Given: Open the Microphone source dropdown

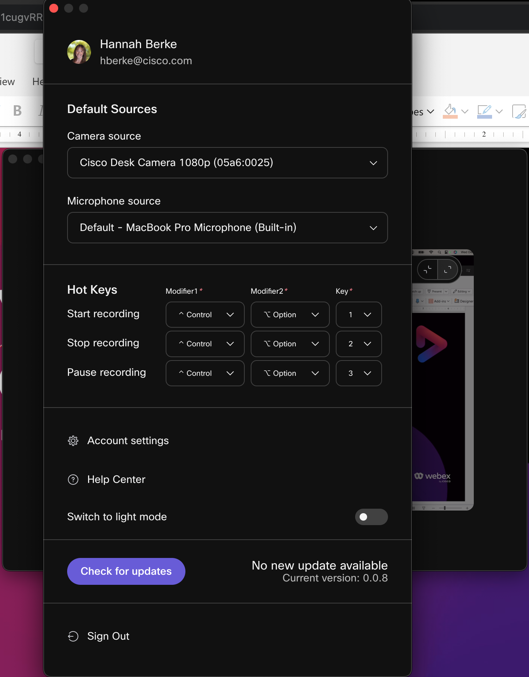Looking at the screenshot, I should point(227,228).
